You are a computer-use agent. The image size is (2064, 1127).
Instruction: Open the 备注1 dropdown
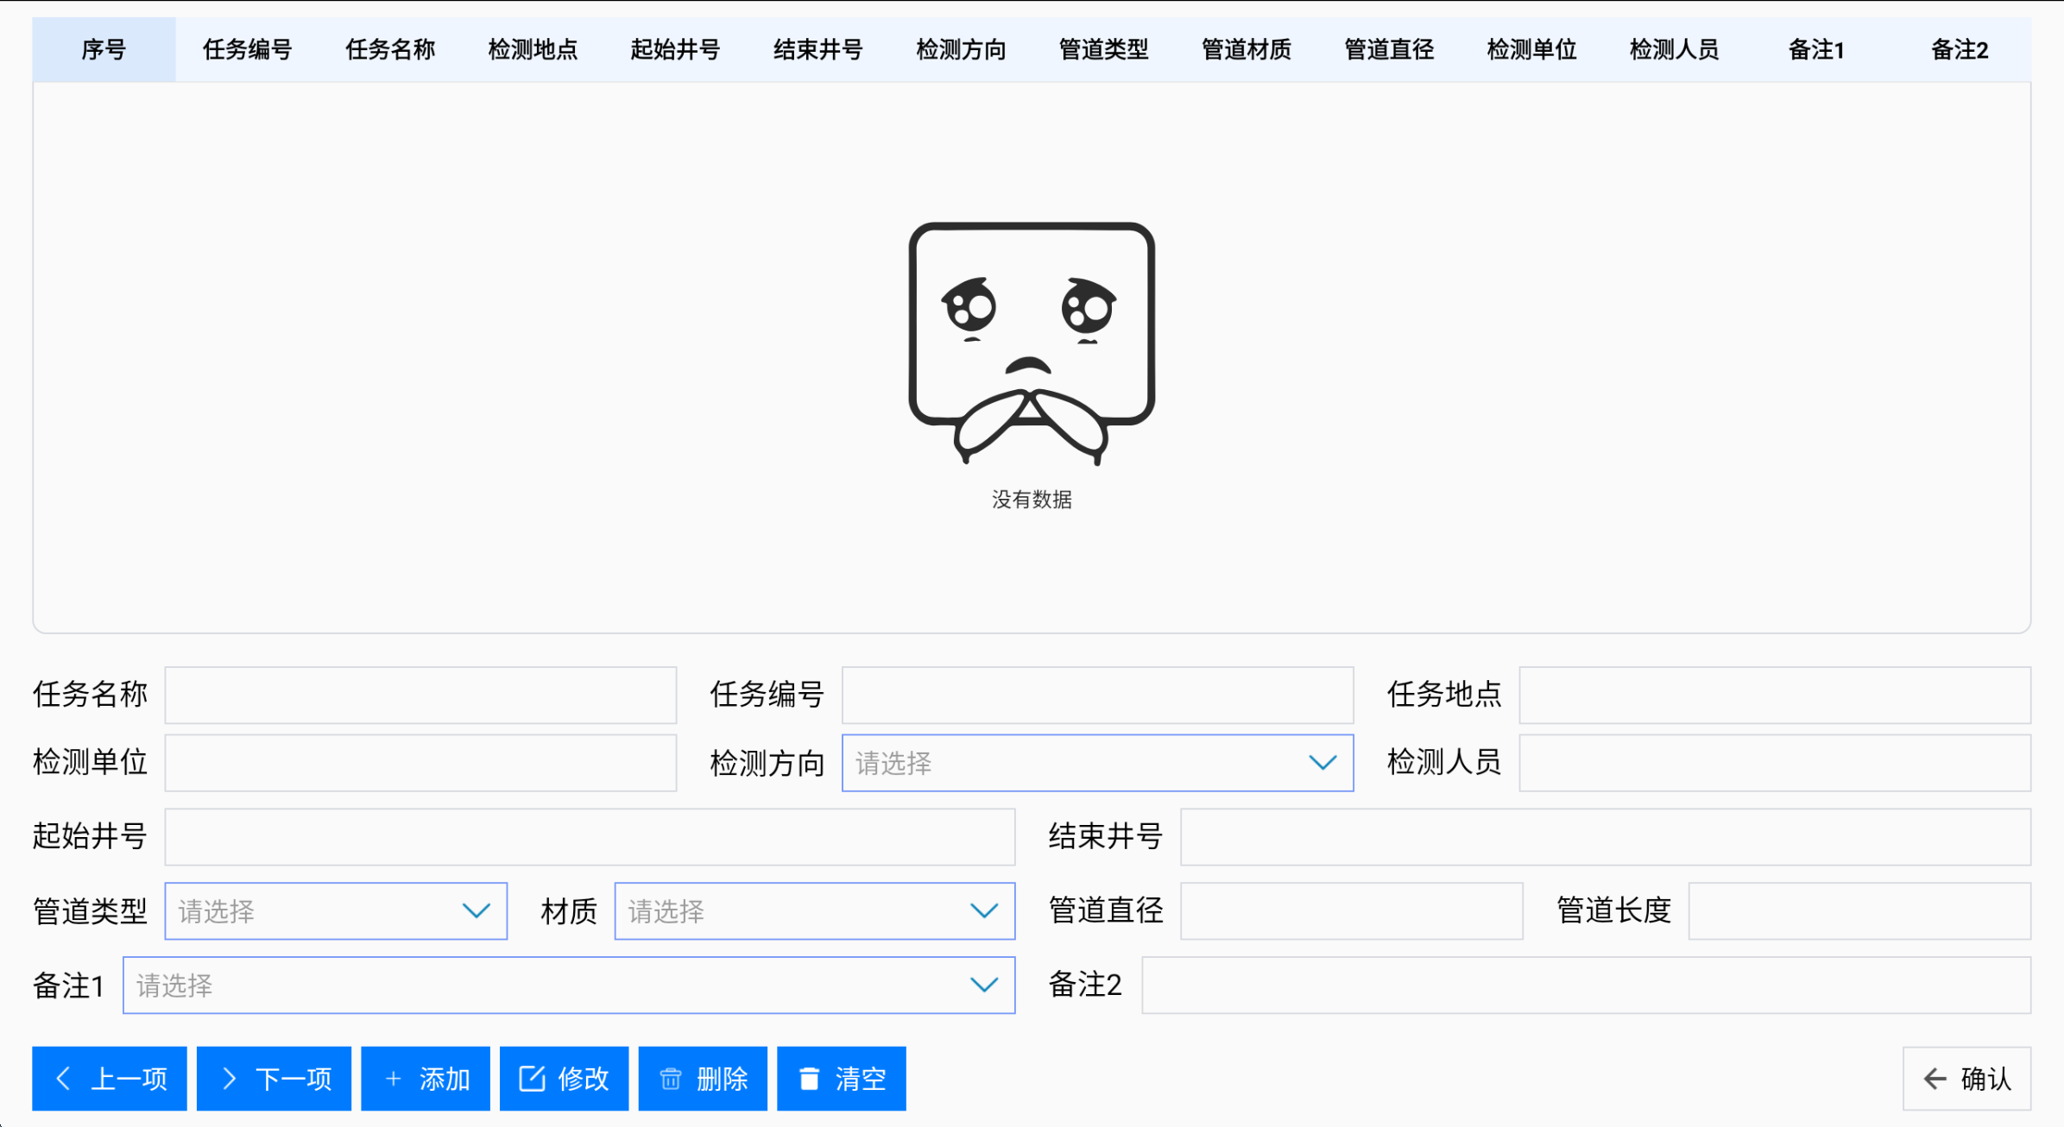point(569,985)
